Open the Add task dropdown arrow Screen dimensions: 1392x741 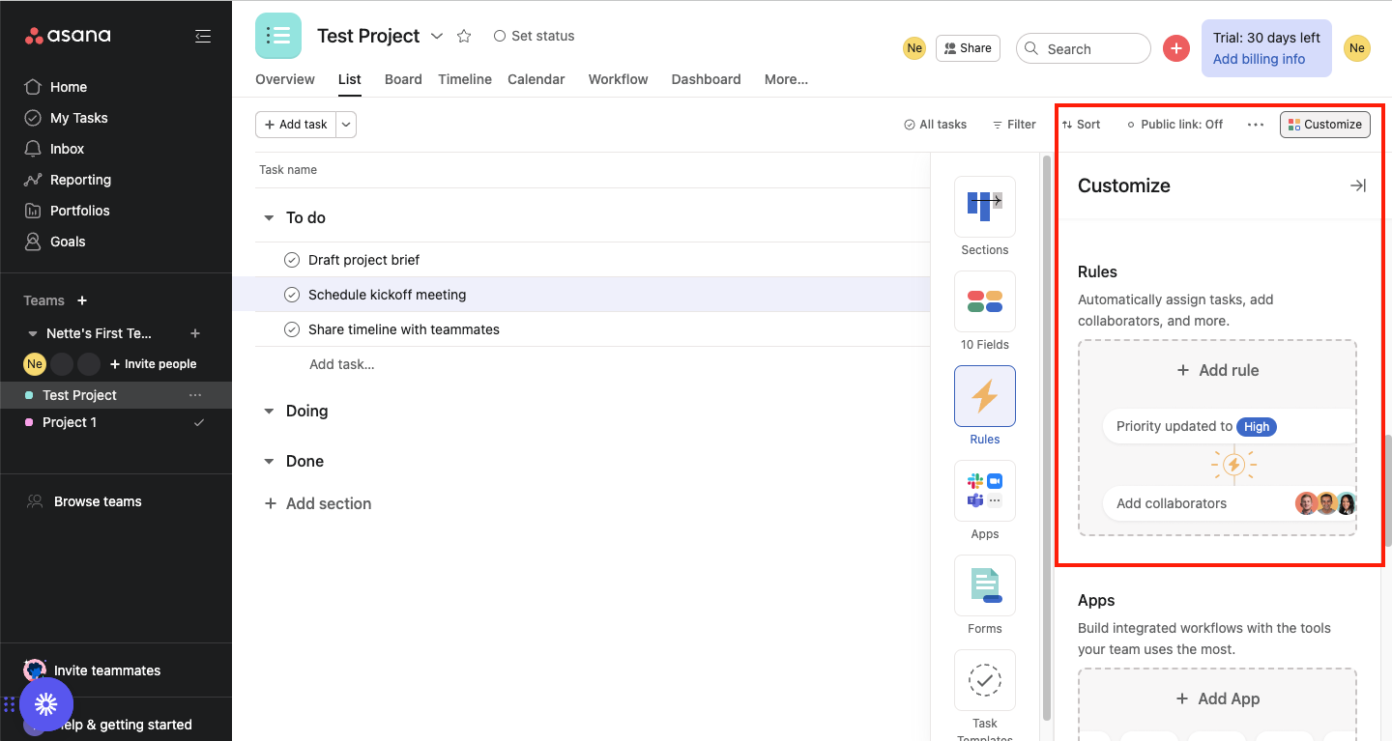pyautogui.click(x=346, y=125)
